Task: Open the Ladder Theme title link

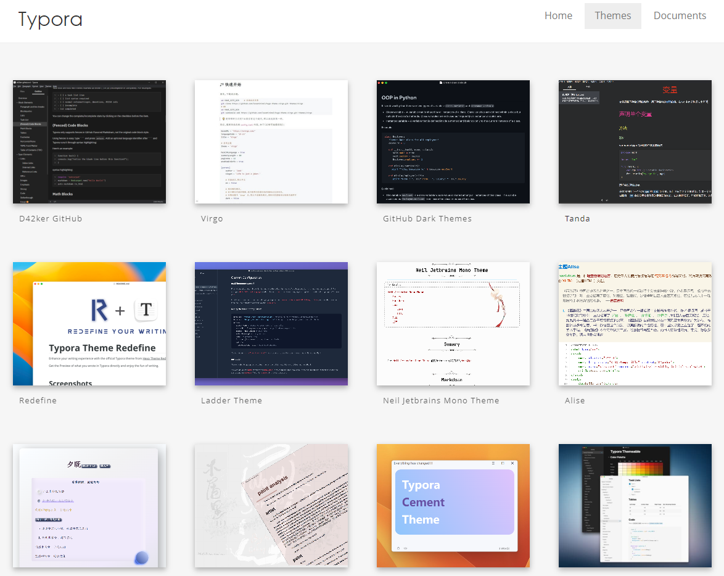Action: point(231,400)
